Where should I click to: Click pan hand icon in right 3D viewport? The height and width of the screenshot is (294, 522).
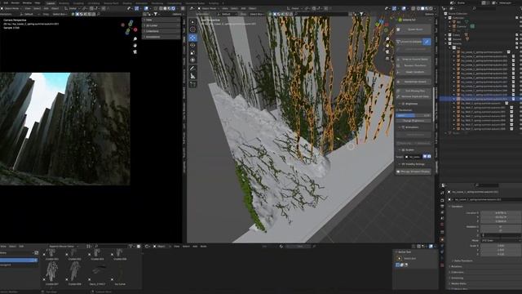pos(387,46)
